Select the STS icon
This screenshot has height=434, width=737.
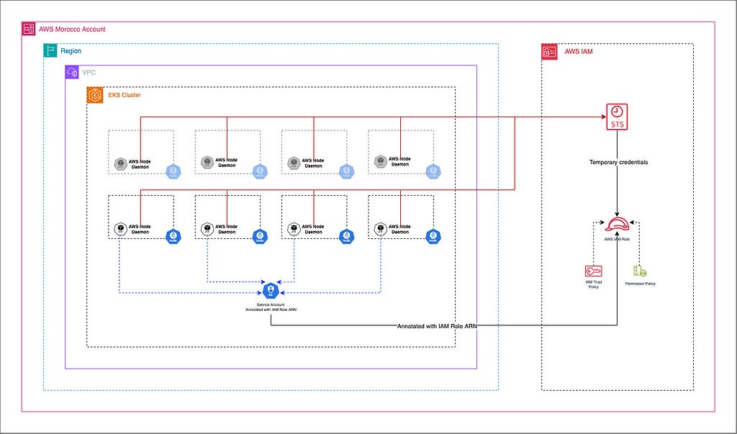[617, 117]
